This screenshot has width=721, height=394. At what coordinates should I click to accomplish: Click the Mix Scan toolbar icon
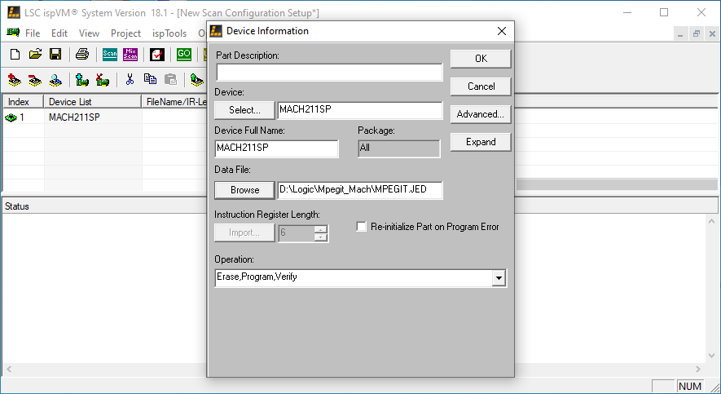click(130, 55)
